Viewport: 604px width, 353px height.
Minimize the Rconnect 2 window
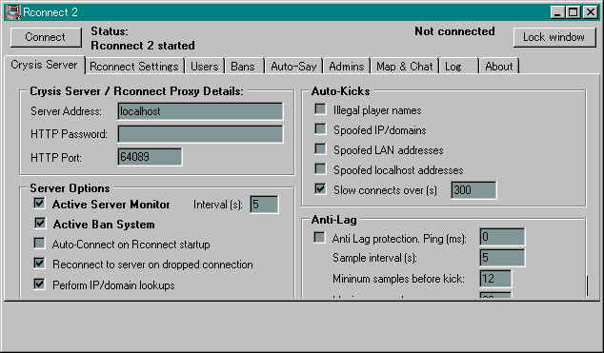(556, 12)
